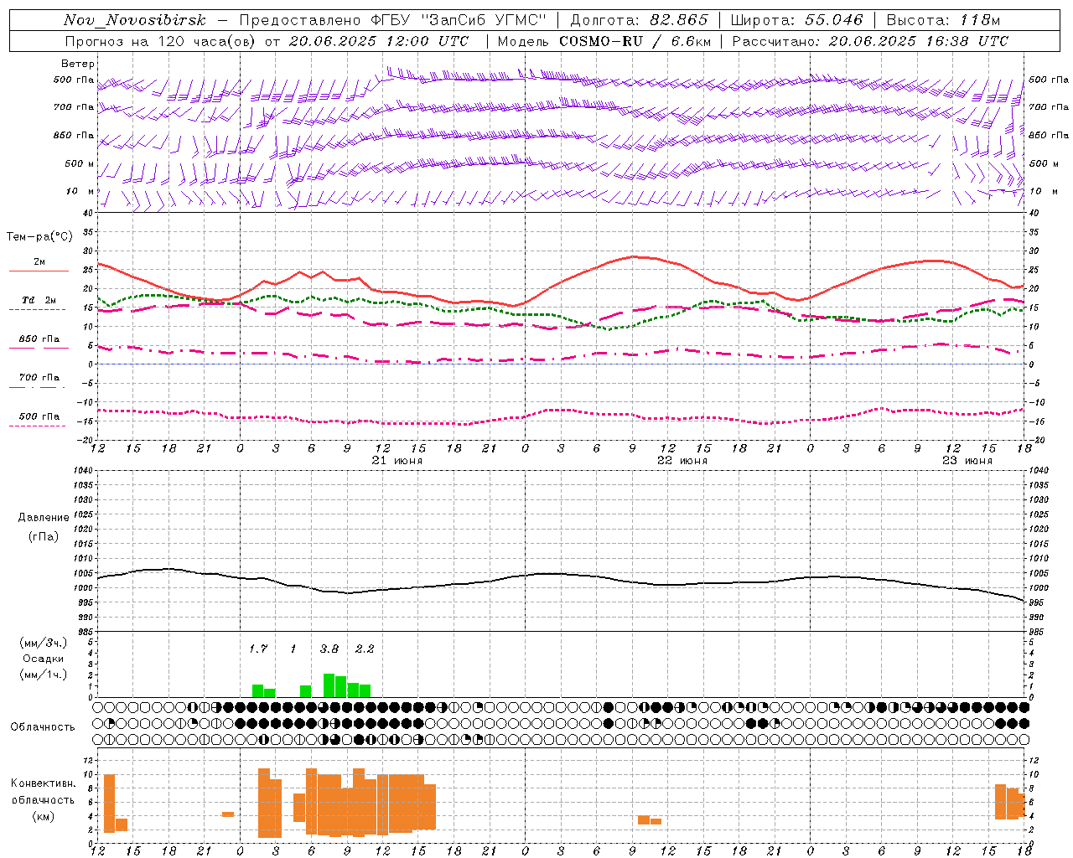Screen dimensions: 1073x858
Task: Click the "10 м" wind level label on left
Action: (x=80, y=191)
